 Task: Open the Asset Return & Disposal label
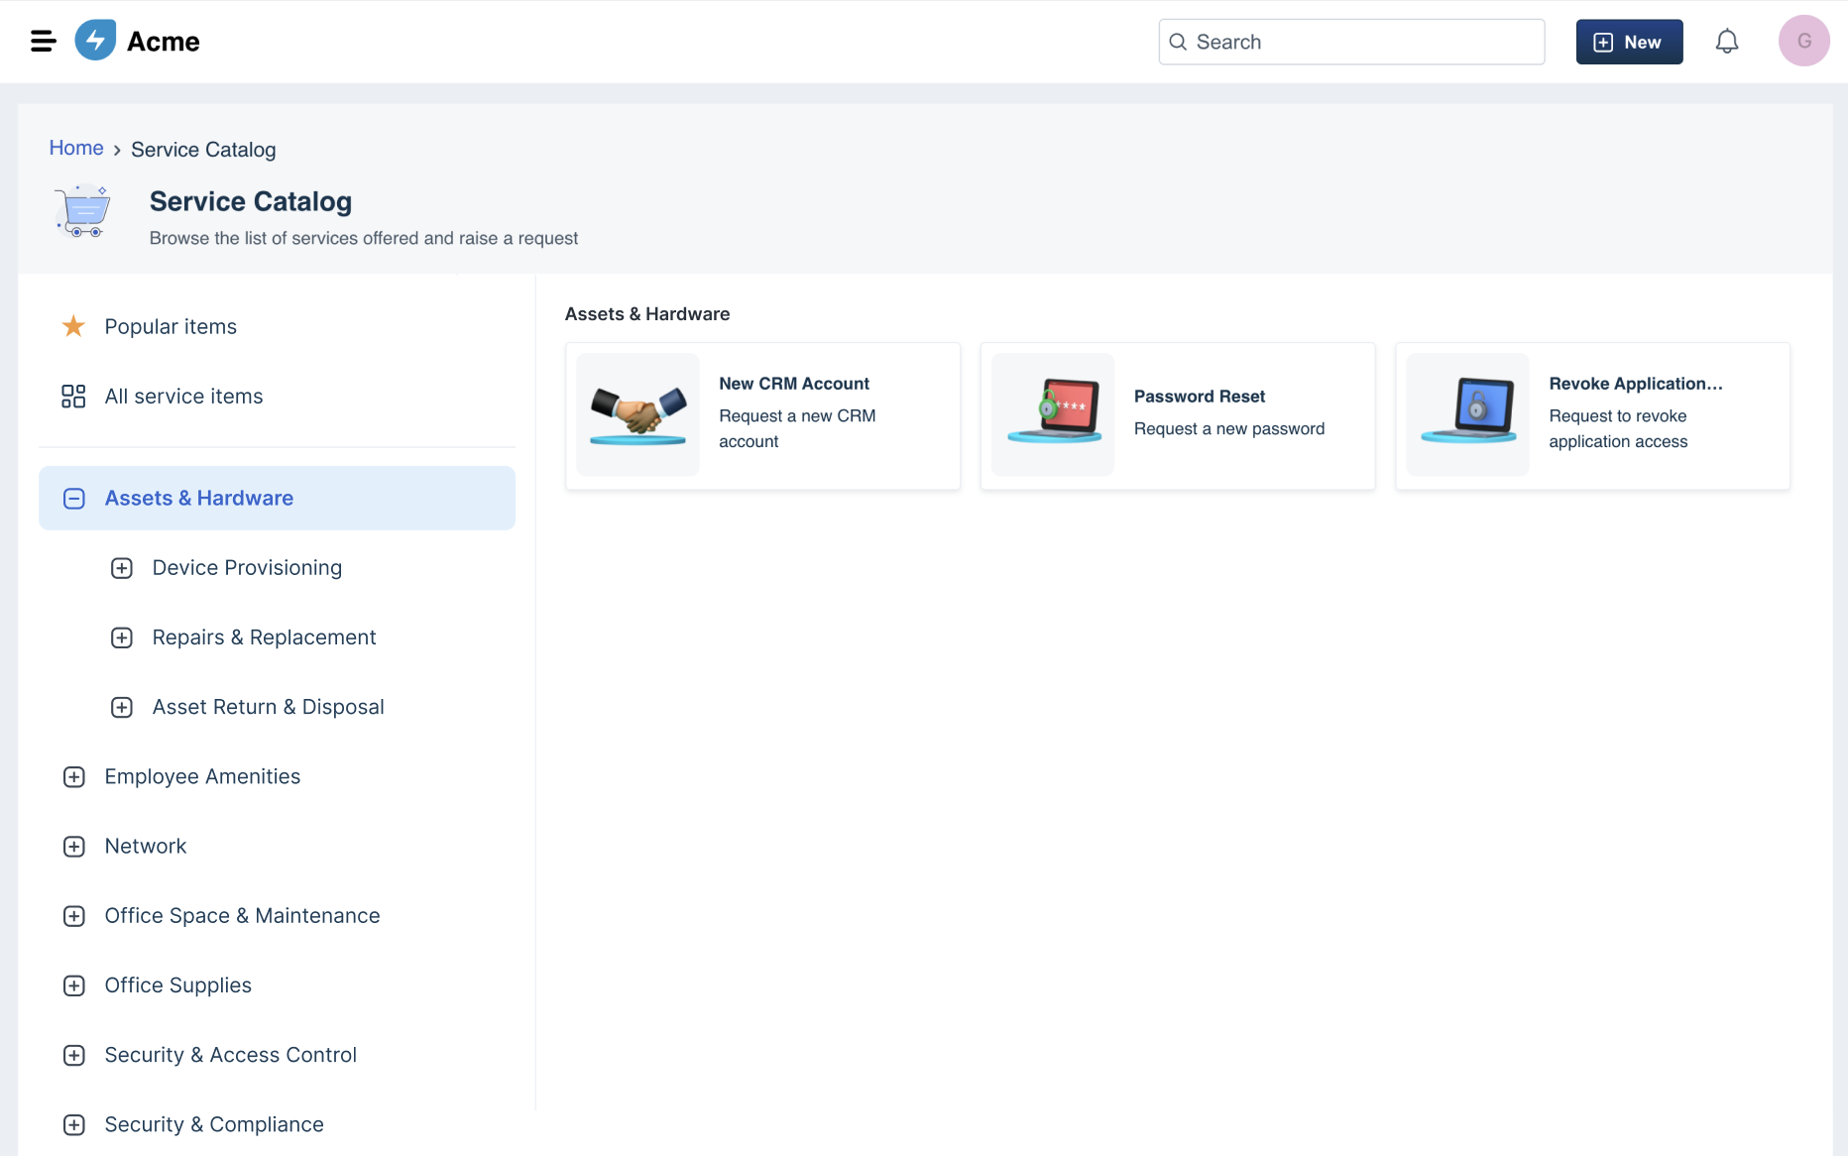coord(268,707)
